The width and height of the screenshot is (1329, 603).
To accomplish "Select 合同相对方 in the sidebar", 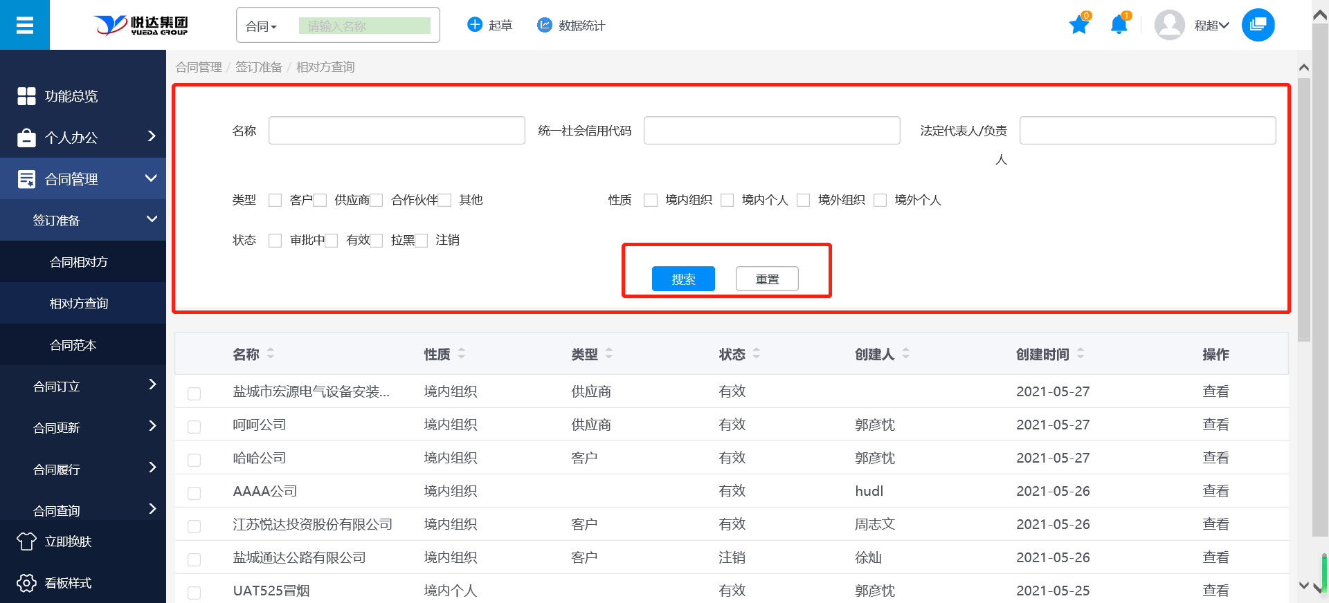I will click(x=79, y=262).
